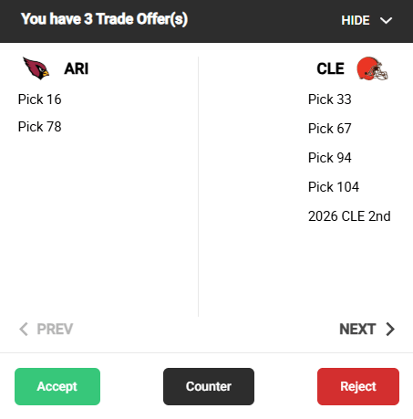
Task: Click the HIDE label in header
Action: pyautogui.click(x=356, y=21)
